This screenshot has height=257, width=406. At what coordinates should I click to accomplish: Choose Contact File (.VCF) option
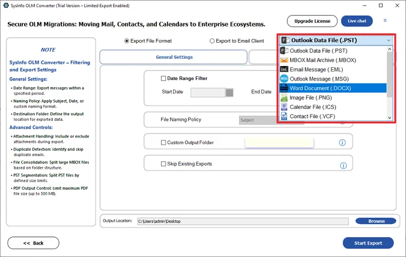pos(333,116)
